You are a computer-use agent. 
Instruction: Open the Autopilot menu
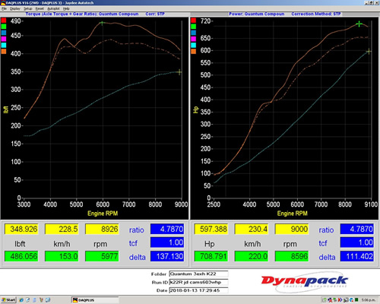[x=53, y=8]
